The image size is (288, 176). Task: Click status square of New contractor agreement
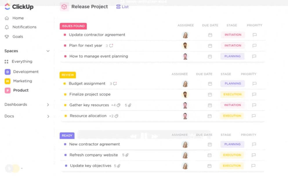coord(65,144)
